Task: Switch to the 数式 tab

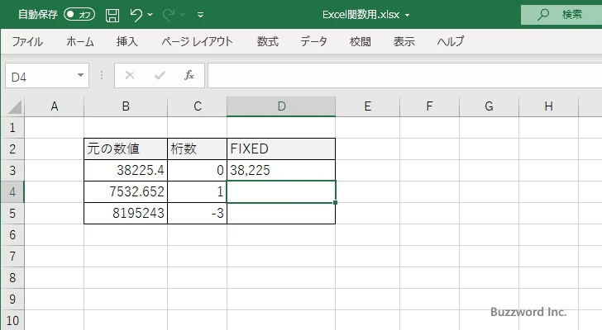Action: tap(268, 41)
